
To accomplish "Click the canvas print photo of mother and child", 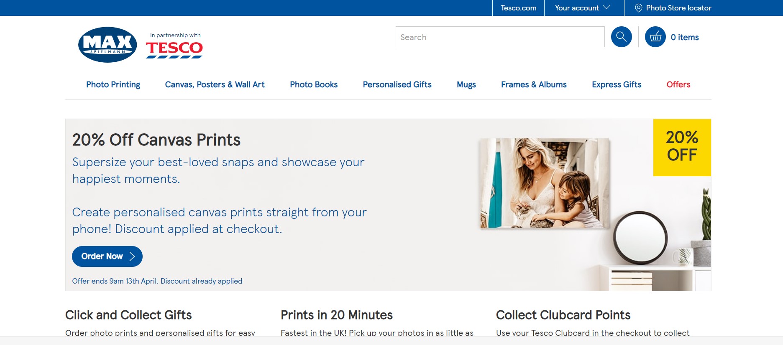I will tap(545, 183).
